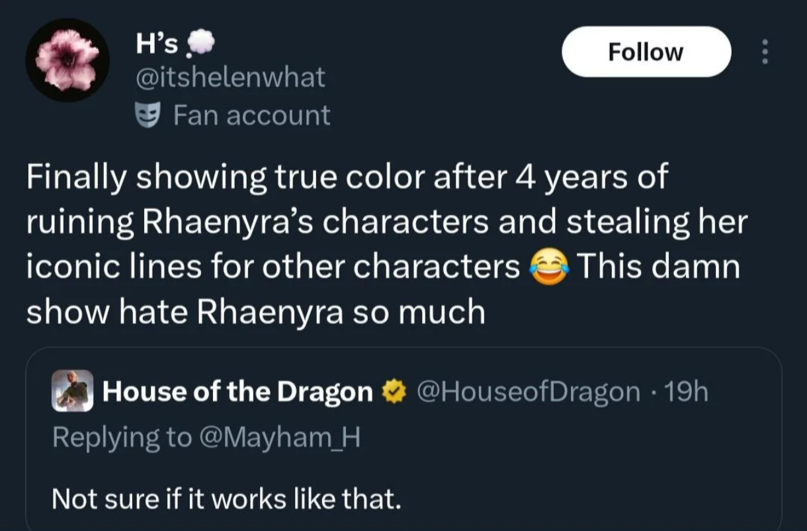Open the three-dot more options menu

pos(766,52)
